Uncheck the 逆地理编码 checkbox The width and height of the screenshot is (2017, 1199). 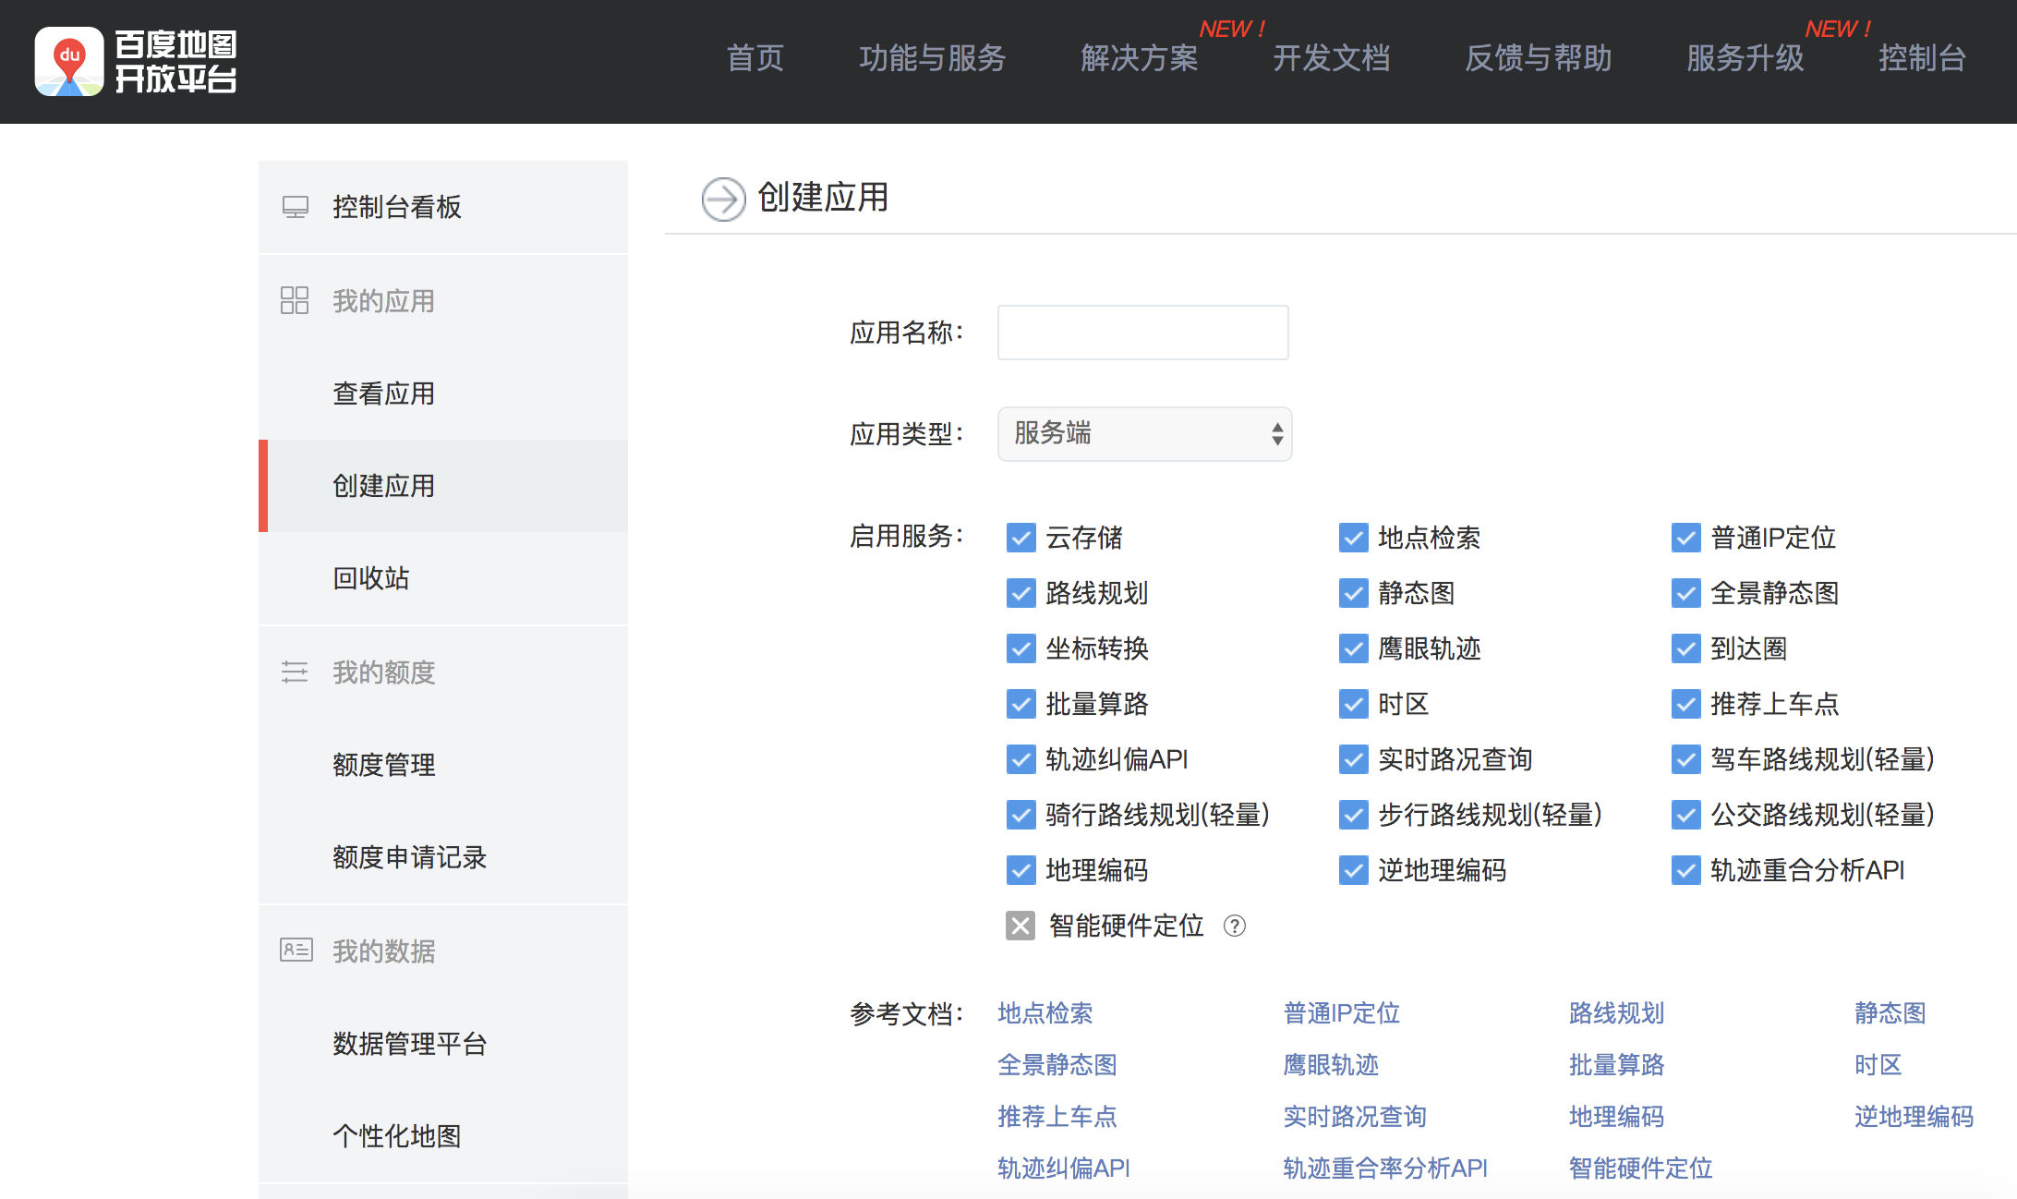tap(1353, 870)
